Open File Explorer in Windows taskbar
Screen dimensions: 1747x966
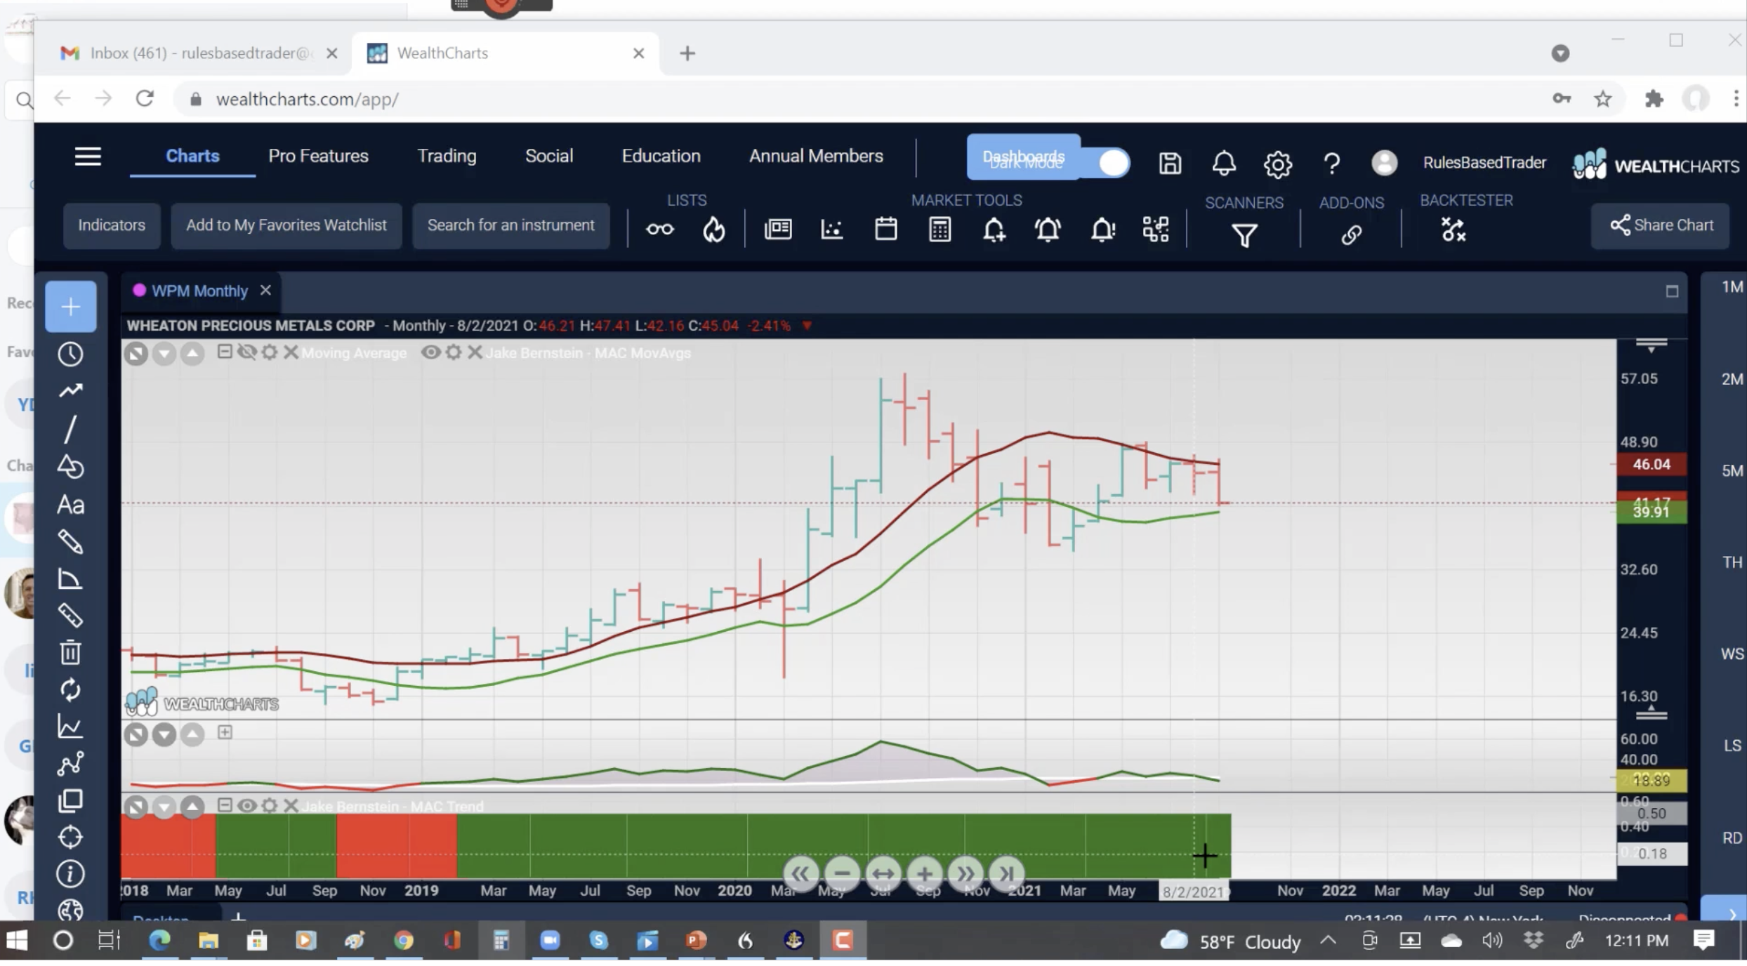point(209,940)
